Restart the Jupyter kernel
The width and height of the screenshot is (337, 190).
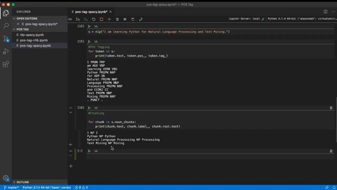click(x=94, y=19)
